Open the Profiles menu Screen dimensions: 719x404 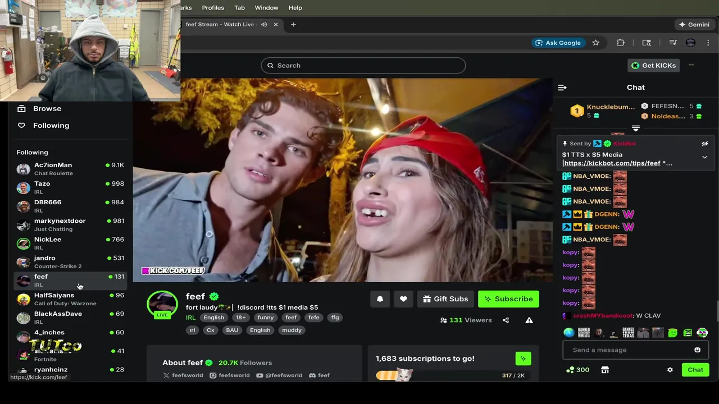[213, 8]
